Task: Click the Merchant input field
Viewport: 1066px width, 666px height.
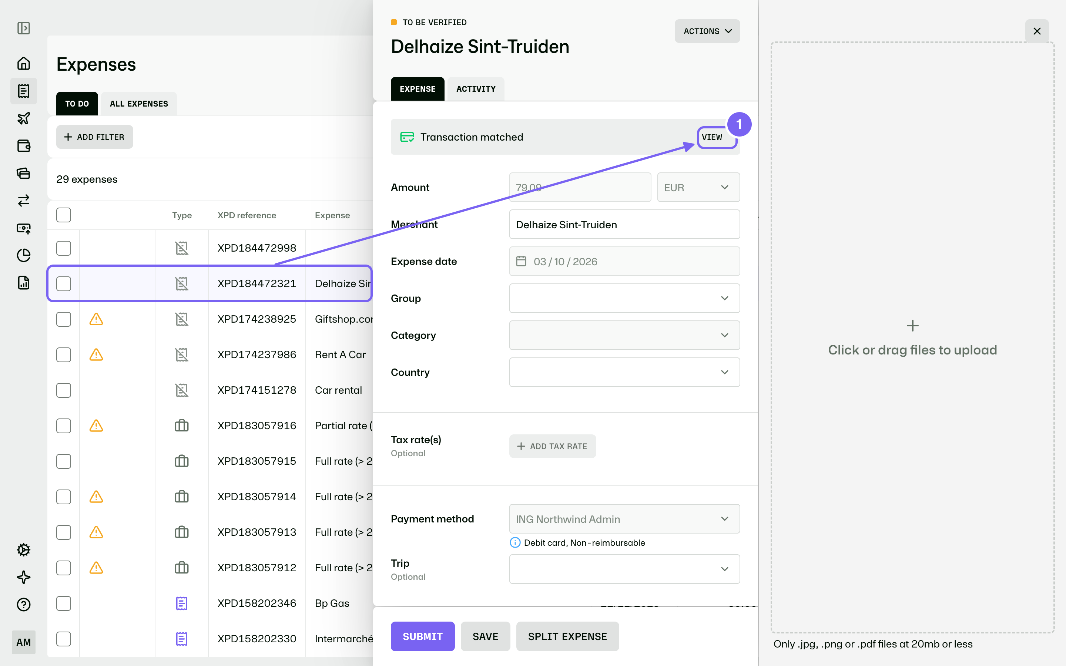Action: click(x=624, y=224)
